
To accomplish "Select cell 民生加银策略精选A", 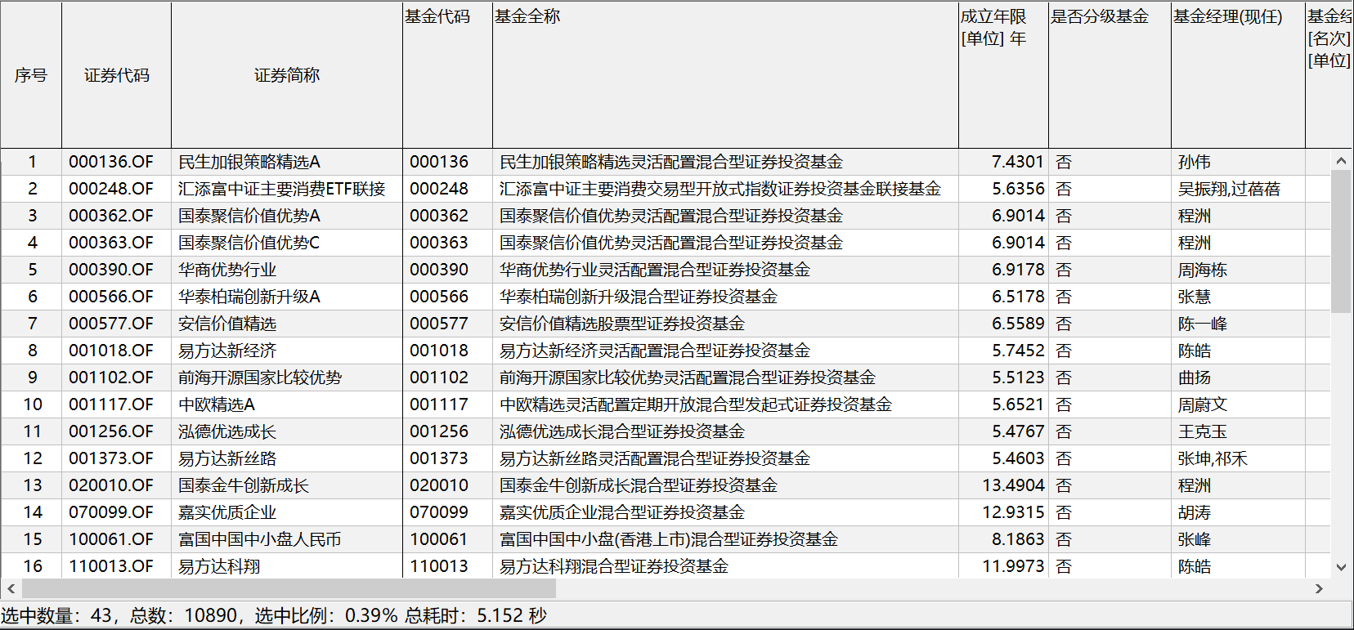I will point(287,162).
